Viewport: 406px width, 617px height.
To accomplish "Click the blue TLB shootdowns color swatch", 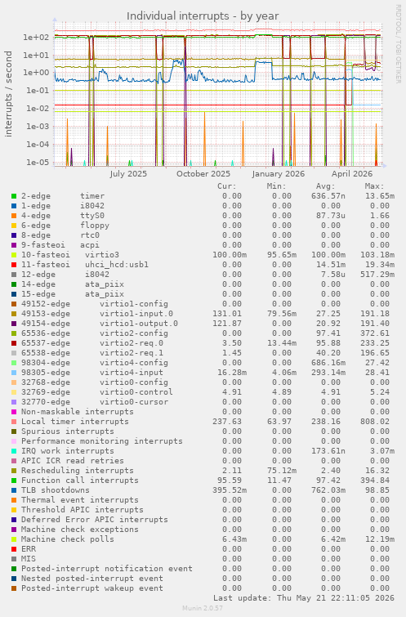I will tap(14, 490).
